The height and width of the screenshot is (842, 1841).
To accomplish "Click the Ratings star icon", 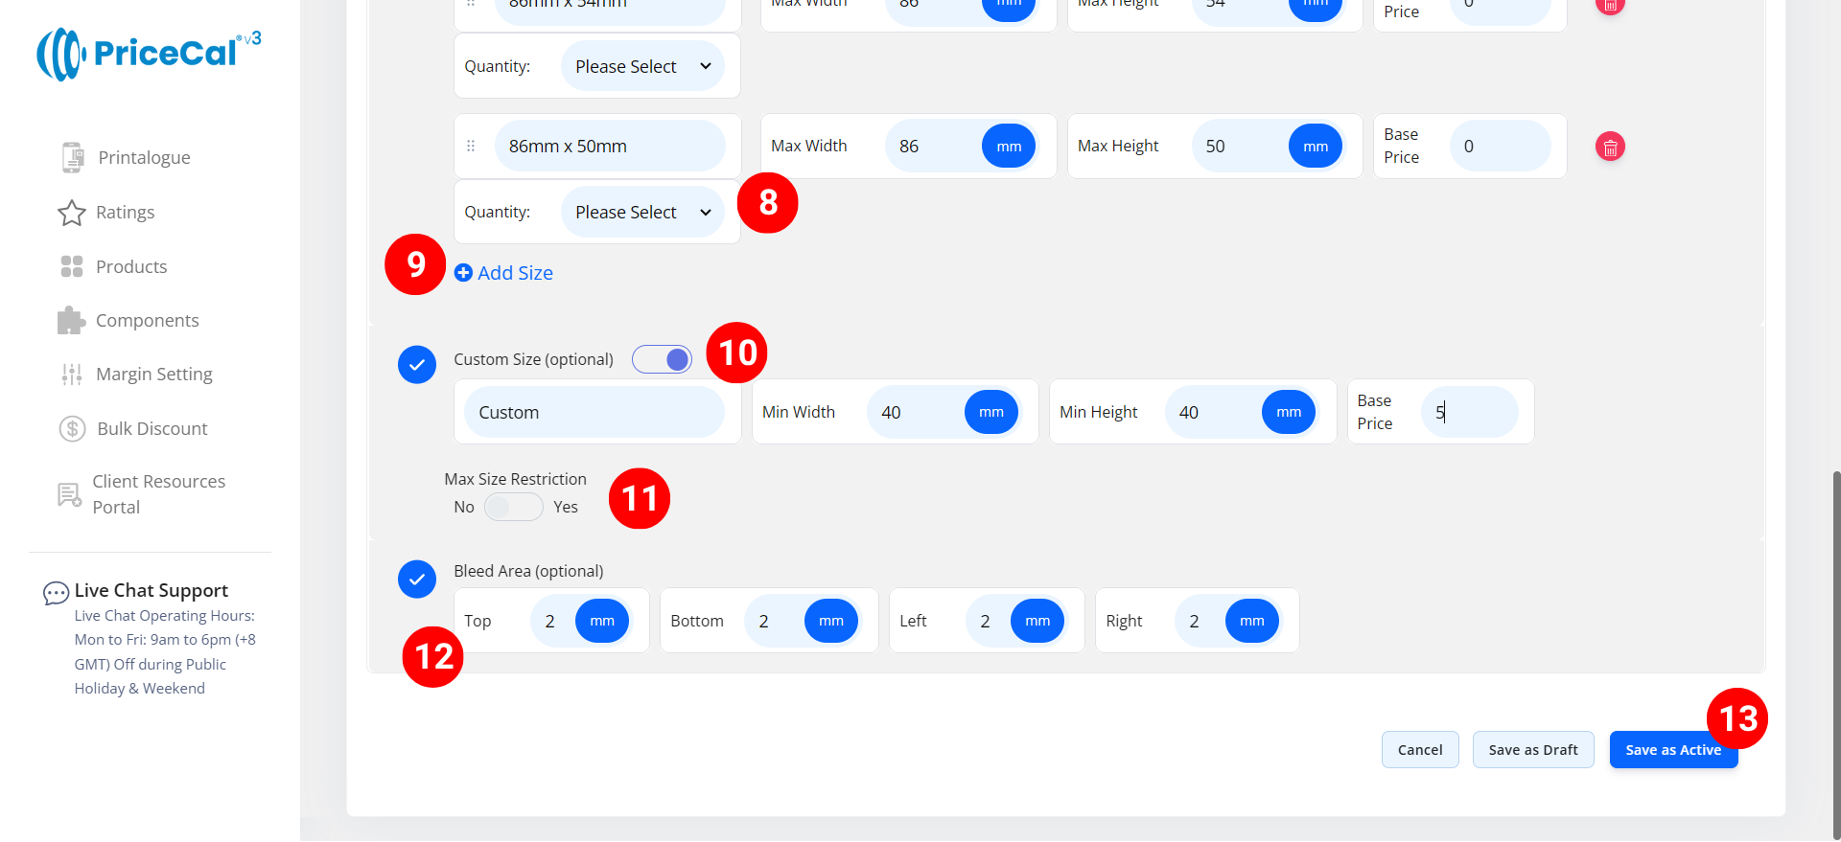I will click(72, 213).
